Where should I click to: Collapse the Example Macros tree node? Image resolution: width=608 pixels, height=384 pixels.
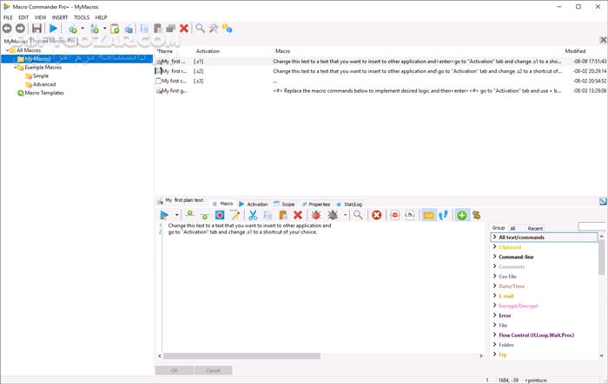16,68
